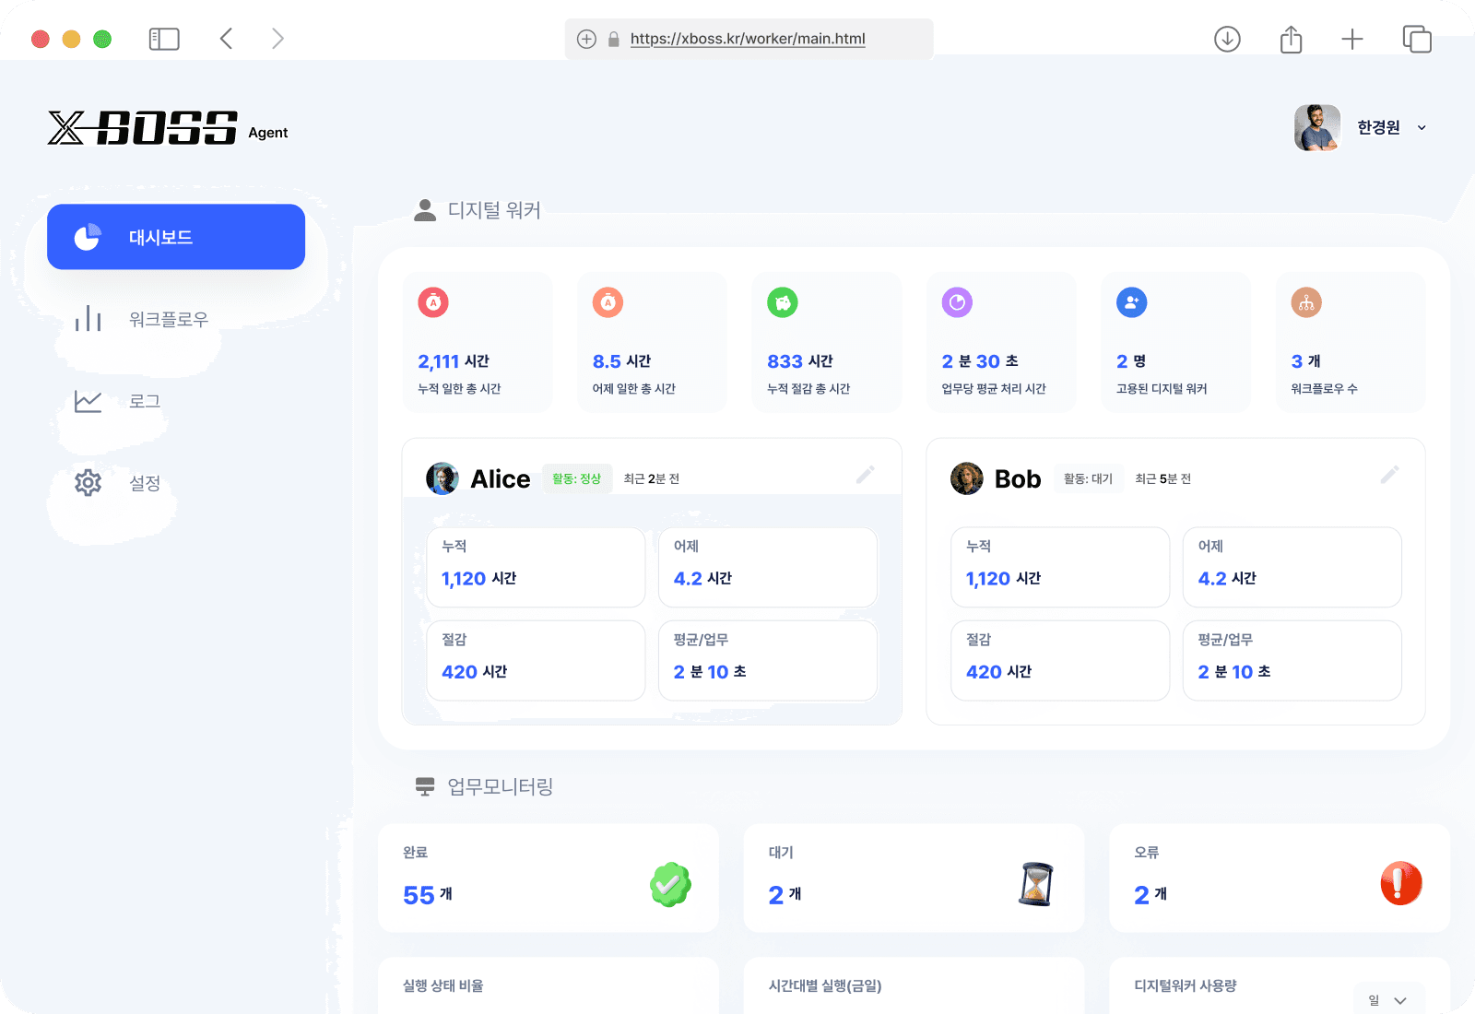Click the browser address bar URL
1475x1014 pixels.
coord(748,39)
